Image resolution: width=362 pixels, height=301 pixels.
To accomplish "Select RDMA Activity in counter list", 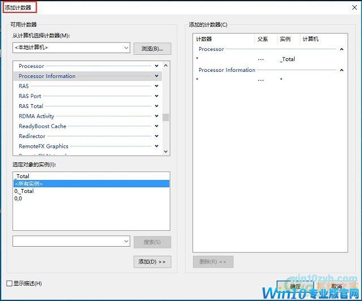I will tap(88, 116).
